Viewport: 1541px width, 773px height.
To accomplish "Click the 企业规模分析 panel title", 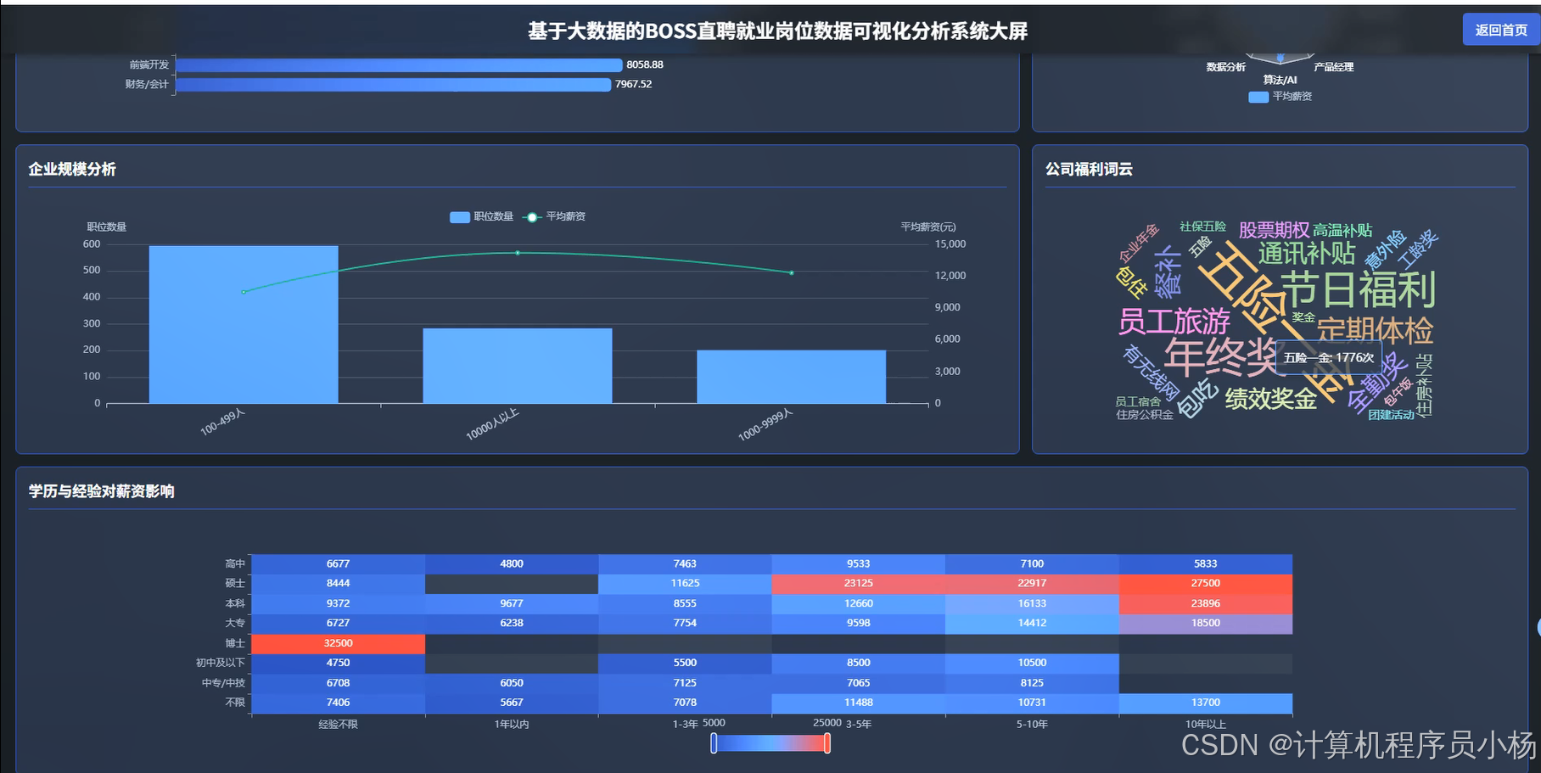I will [72, 169].
